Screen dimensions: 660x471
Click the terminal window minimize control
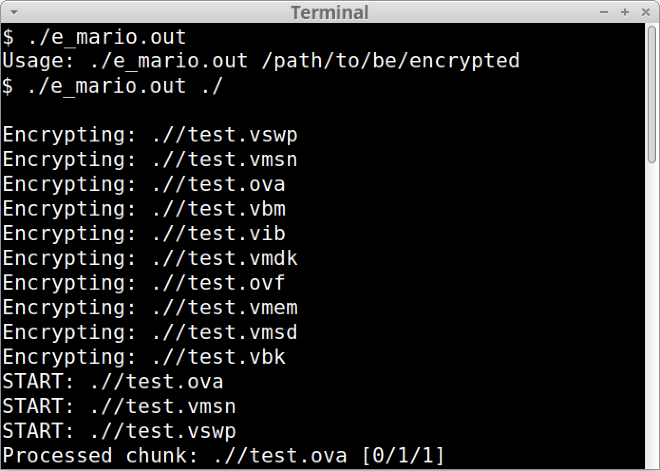(x=604, y=12)
